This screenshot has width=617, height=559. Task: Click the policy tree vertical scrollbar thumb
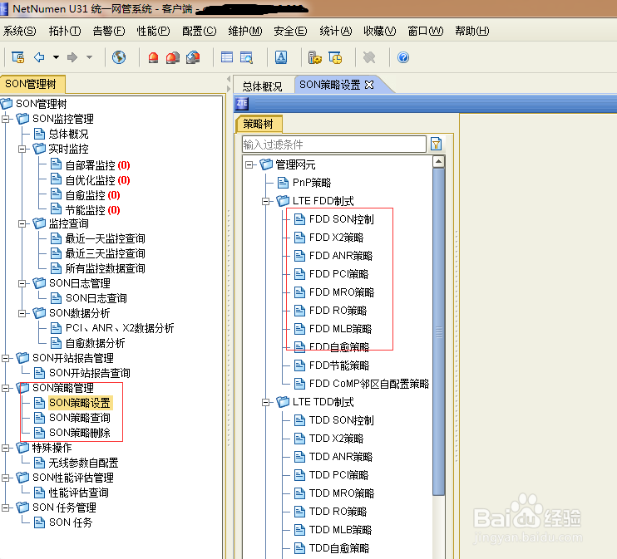pos(439,332)
